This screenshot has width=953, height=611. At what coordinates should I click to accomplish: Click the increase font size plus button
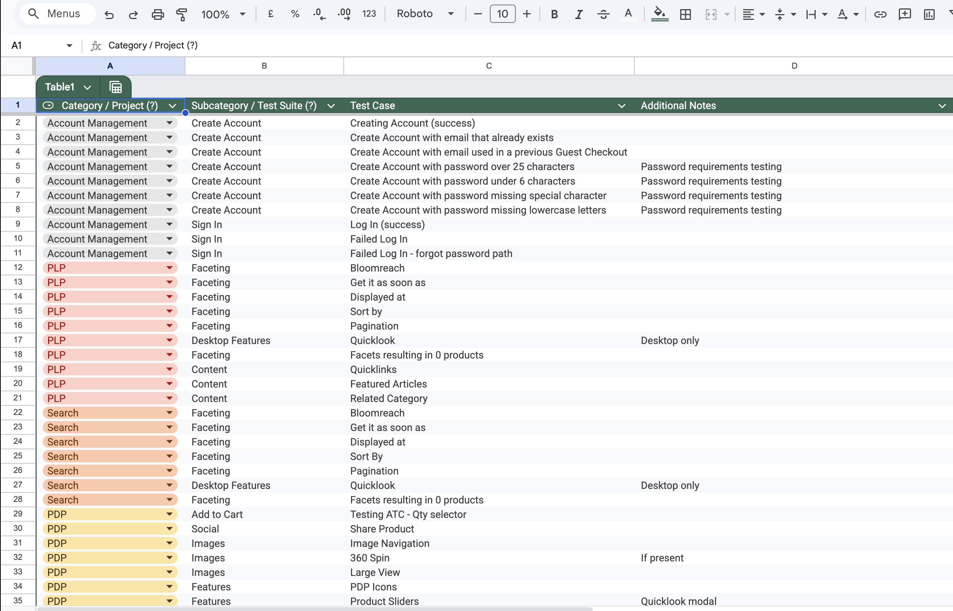[x=526, y=14]
